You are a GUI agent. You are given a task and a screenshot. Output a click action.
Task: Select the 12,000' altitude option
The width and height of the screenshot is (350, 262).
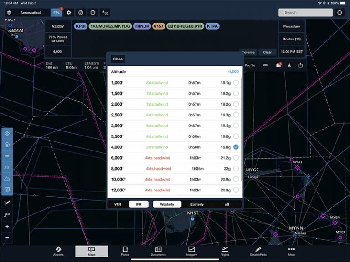coord(175,190)
